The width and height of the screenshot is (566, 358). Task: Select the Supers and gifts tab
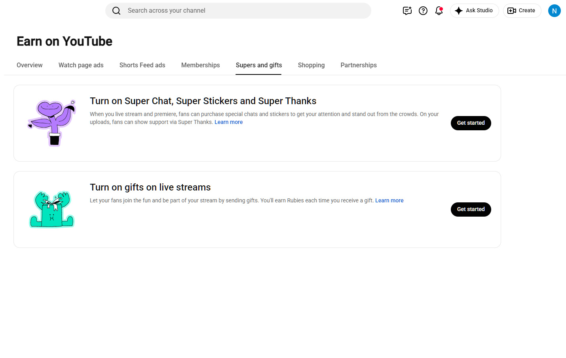click(259, 65)
